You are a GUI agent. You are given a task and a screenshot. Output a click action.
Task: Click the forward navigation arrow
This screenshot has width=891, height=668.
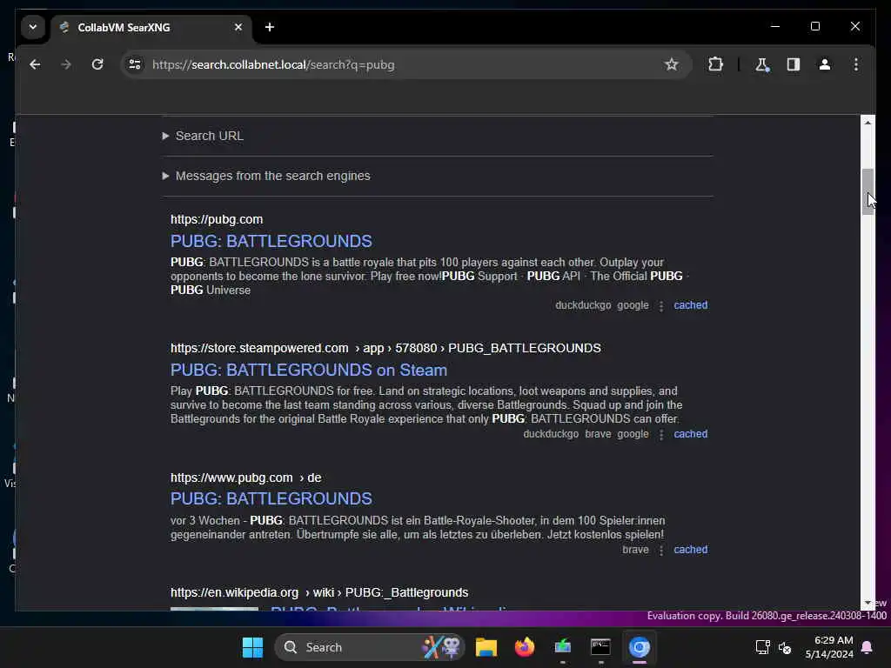66,64
